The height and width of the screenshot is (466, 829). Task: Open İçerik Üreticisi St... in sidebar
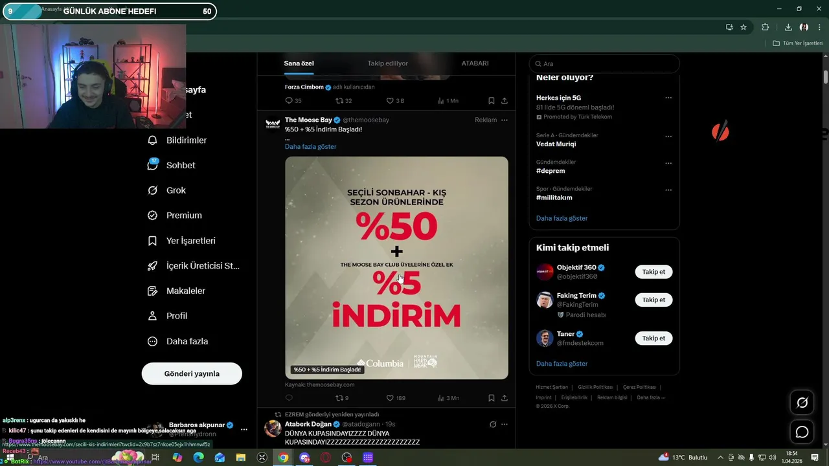[194, 266]
